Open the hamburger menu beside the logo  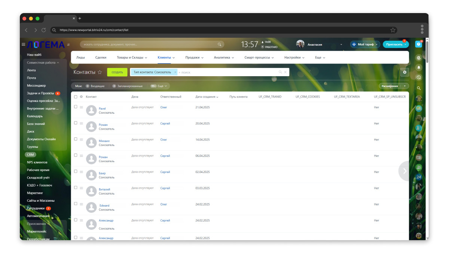click(23, 44)
